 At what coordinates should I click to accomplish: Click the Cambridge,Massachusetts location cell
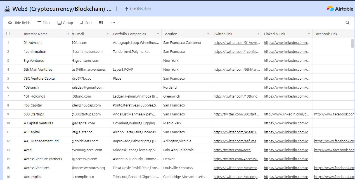pyautogui.click(x=186, y=177)
